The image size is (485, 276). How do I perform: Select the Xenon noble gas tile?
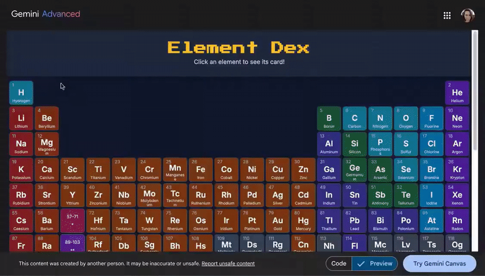(x=457, y=195)
